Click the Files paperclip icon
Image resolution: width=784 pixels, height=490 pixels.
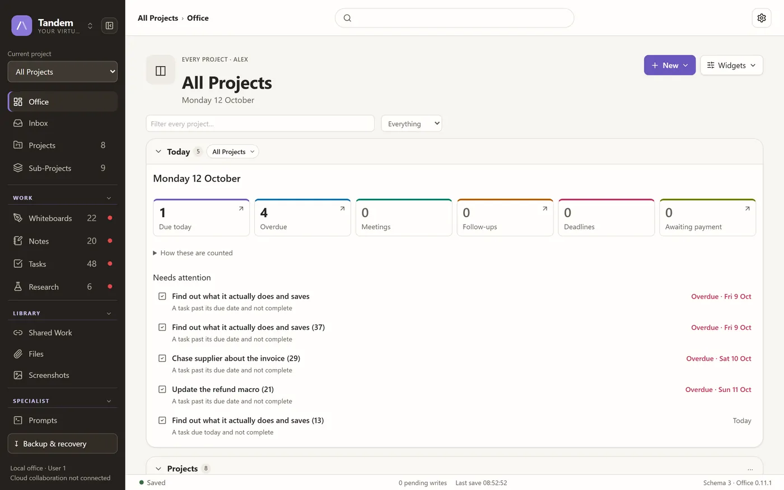[18, 354]
